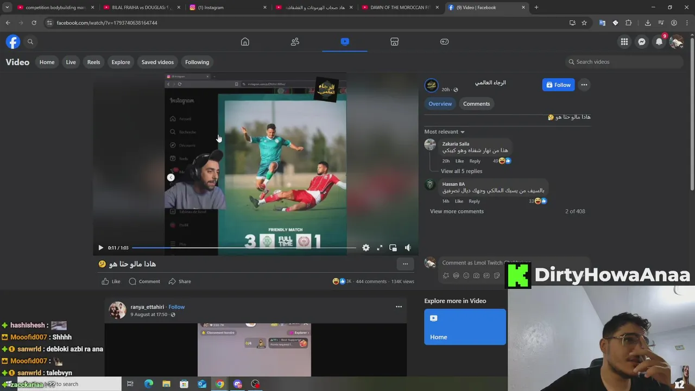The image size is (695, 391).
Task: Open account profile picture menu
Action: (x=677, y=42)
